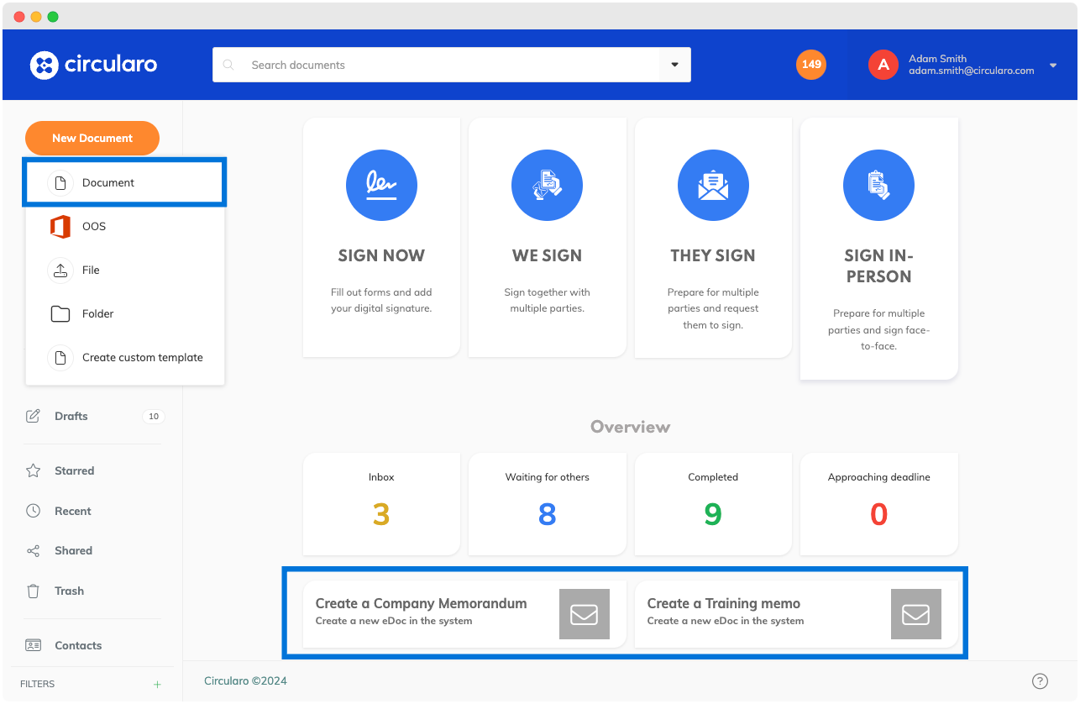Click the Sign Now signature icon
The height and width of the screenshot is (704, 1080).
pos(381,185)
